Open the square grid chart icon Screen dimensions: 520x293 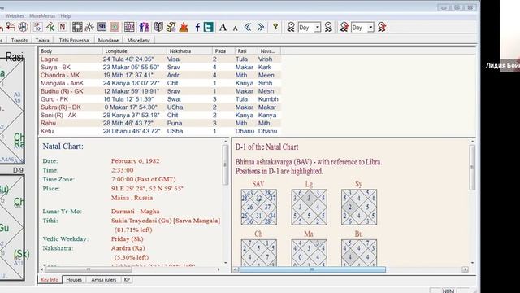[x=77, y=27]
